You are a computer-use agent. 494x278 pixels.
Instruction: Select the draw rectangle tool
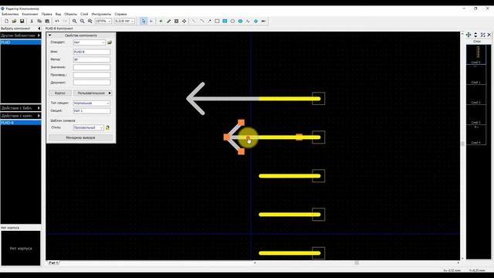click(x=217, y=21)
